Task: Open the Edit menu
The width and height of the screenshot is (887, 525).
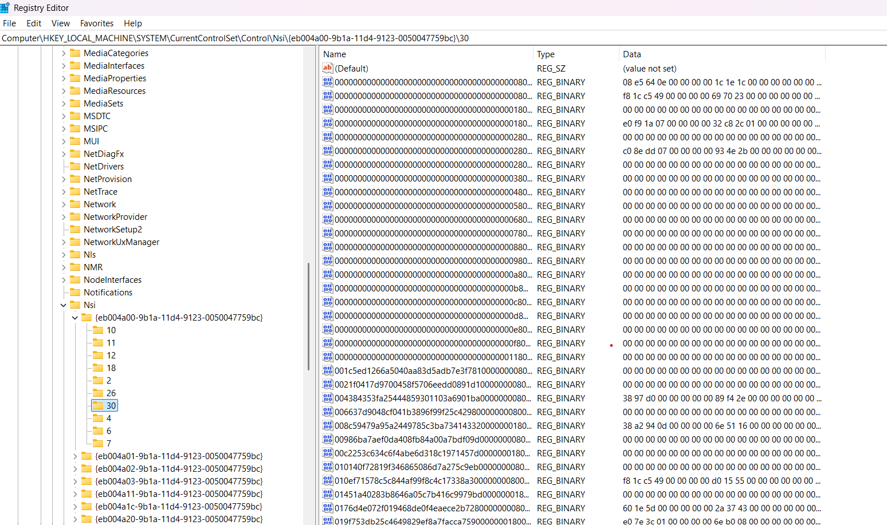Action: pos(34,23)
